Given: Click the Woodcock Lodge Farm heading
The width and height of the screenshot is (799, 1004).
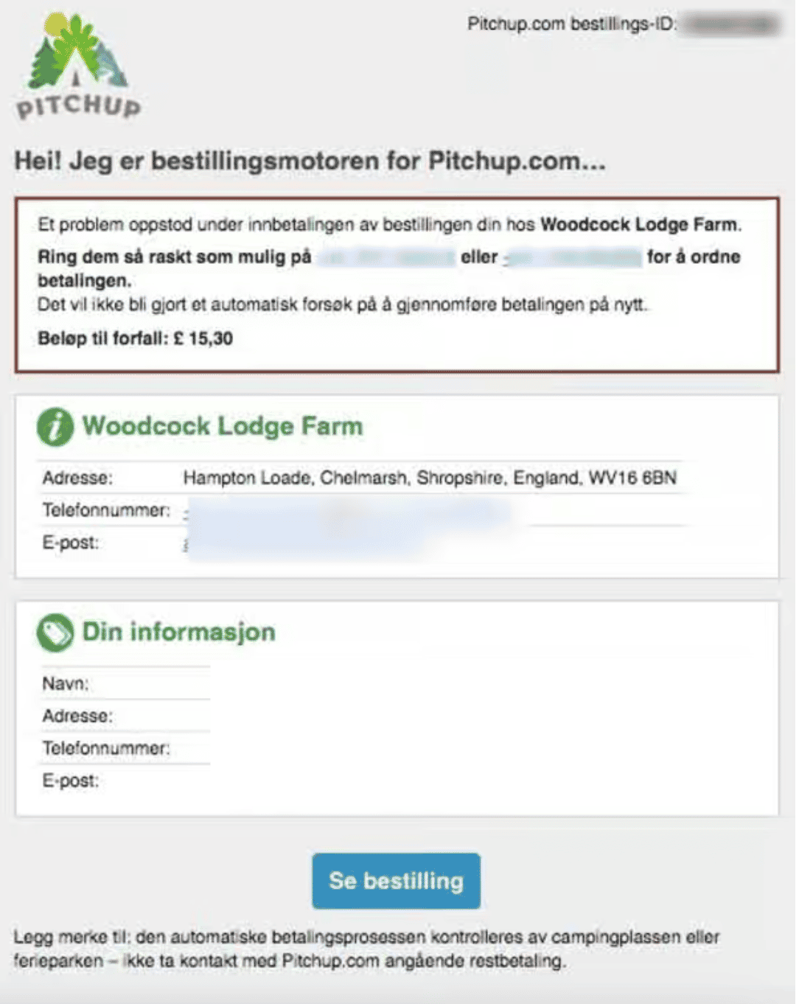Looking at the screenshot, I should (x=223, y=426).
